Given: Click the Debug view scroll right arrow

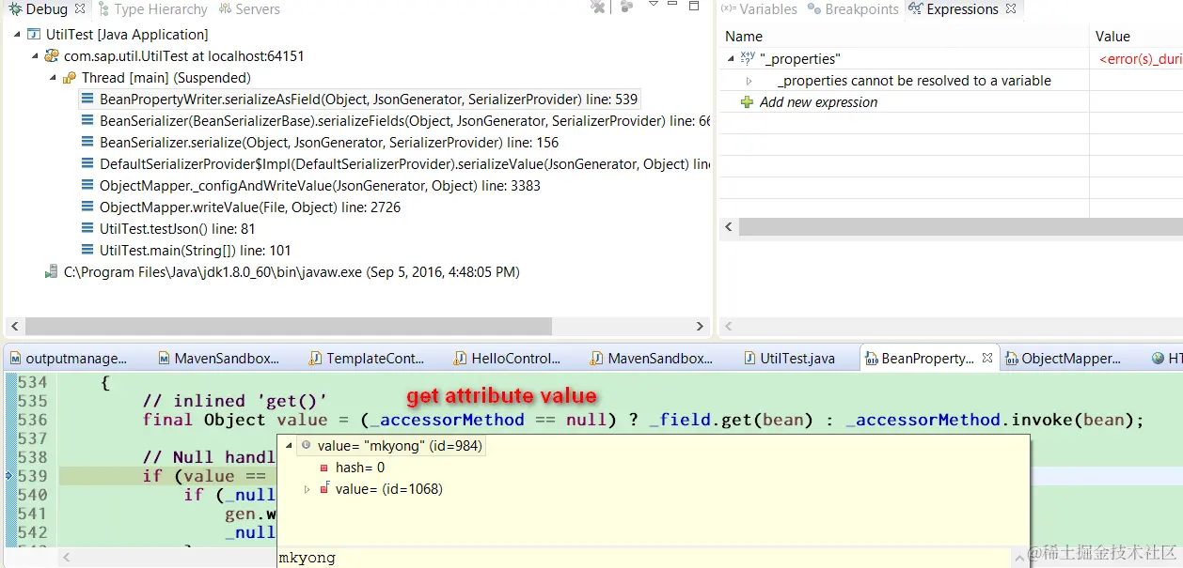Looking at the screenshot, I should pos(700,326).
